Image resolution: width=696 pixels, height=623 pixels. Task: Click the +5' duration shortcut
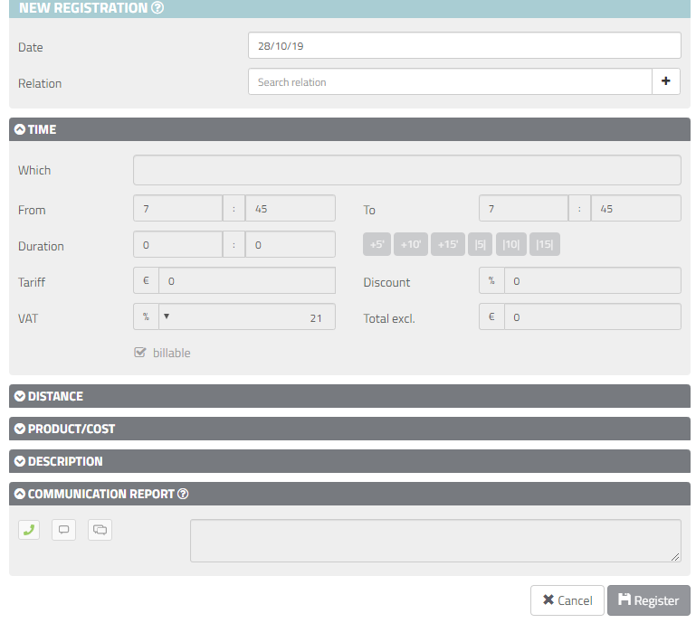tap(378, 244)
